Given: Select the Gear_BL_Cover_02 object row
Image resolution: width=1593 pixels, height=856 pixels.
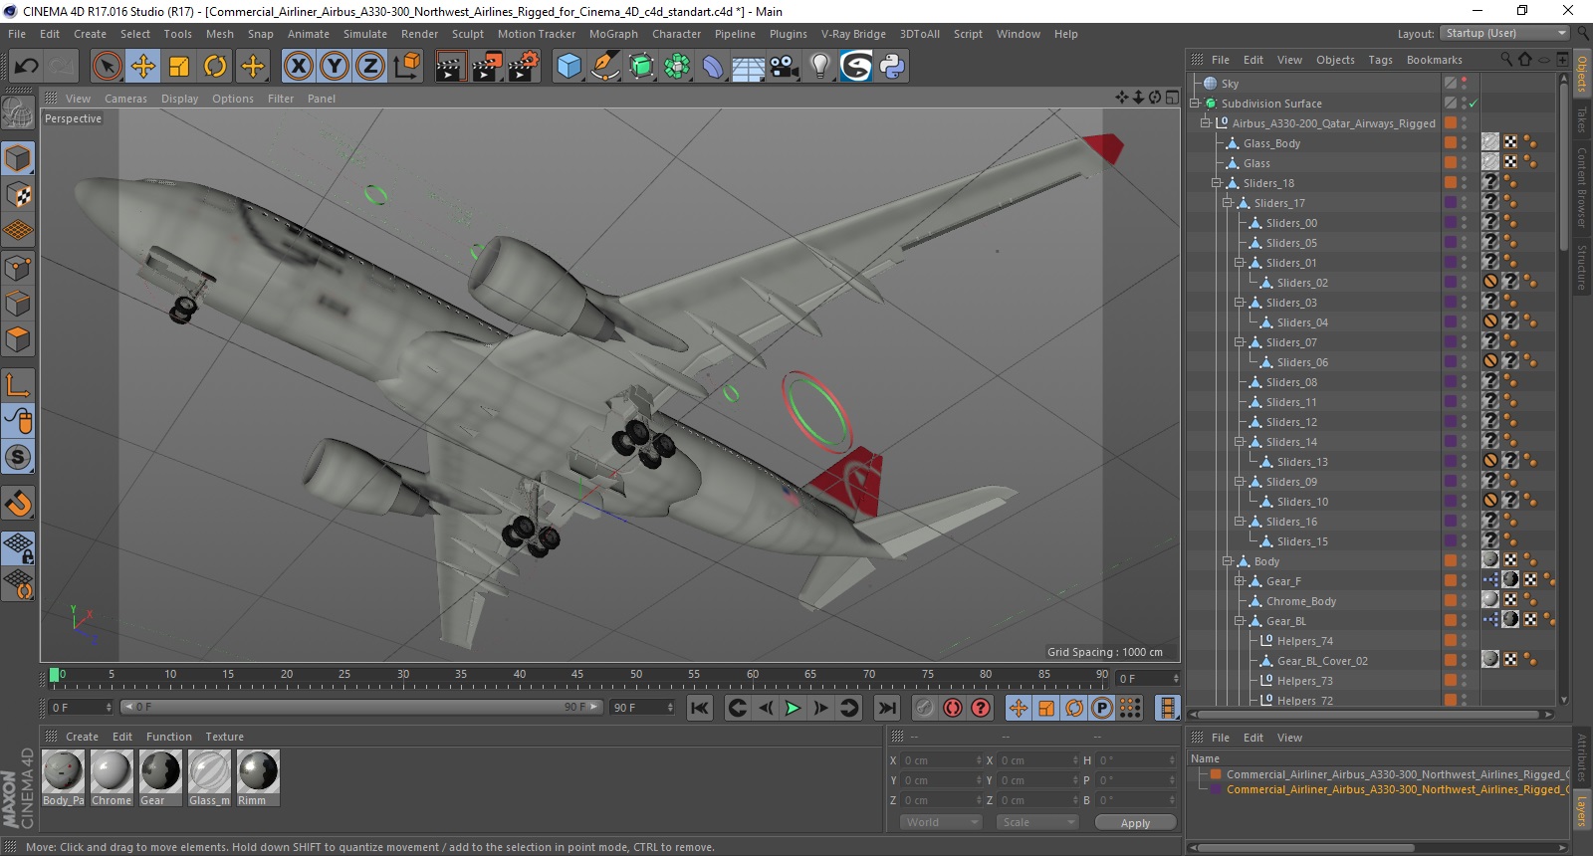Looking at the screenshot, I should point(1322,661).
